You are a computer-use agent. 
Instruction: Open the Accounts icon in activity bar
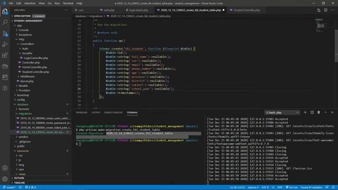pyautogui.click(x=5, y=168)
